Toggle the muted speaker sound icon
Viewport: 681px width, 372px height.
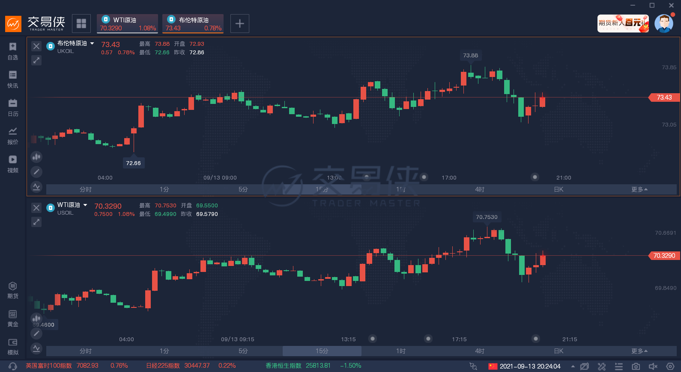(653, 366)
